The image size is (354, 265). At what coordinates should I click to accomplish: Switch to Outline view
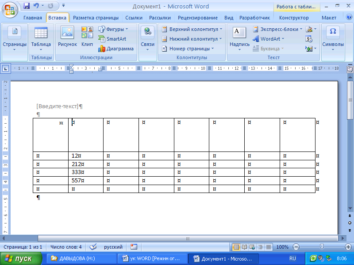tap(261, 247)
